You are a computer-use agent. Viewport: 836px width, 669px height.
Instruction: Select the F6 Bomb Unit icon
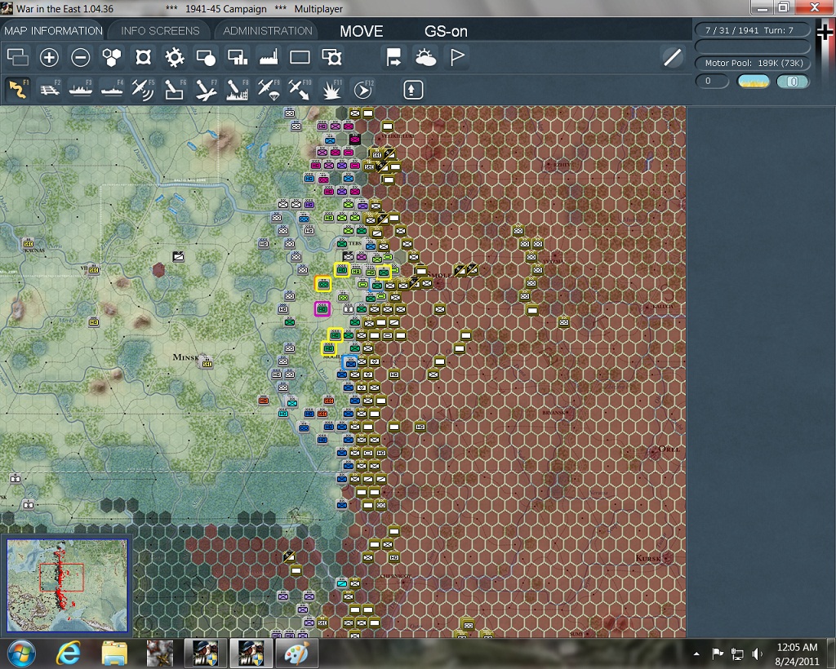(175, 89)
